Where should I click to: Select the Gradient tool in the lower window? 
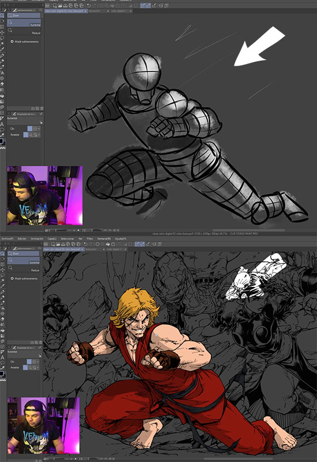pyautogui.click(x=2, y=336)
